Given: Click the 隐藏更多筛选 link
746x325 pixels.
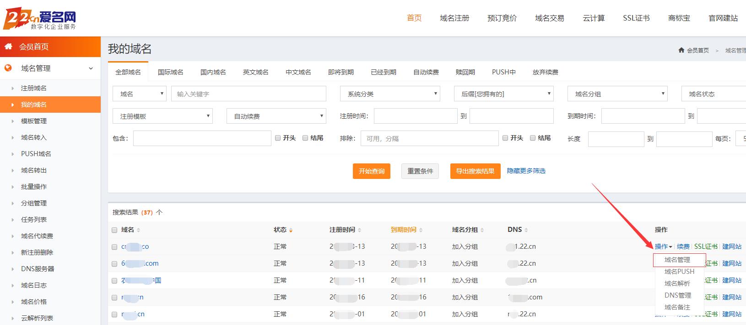Looking at the screenshot, I should (526, 171).
